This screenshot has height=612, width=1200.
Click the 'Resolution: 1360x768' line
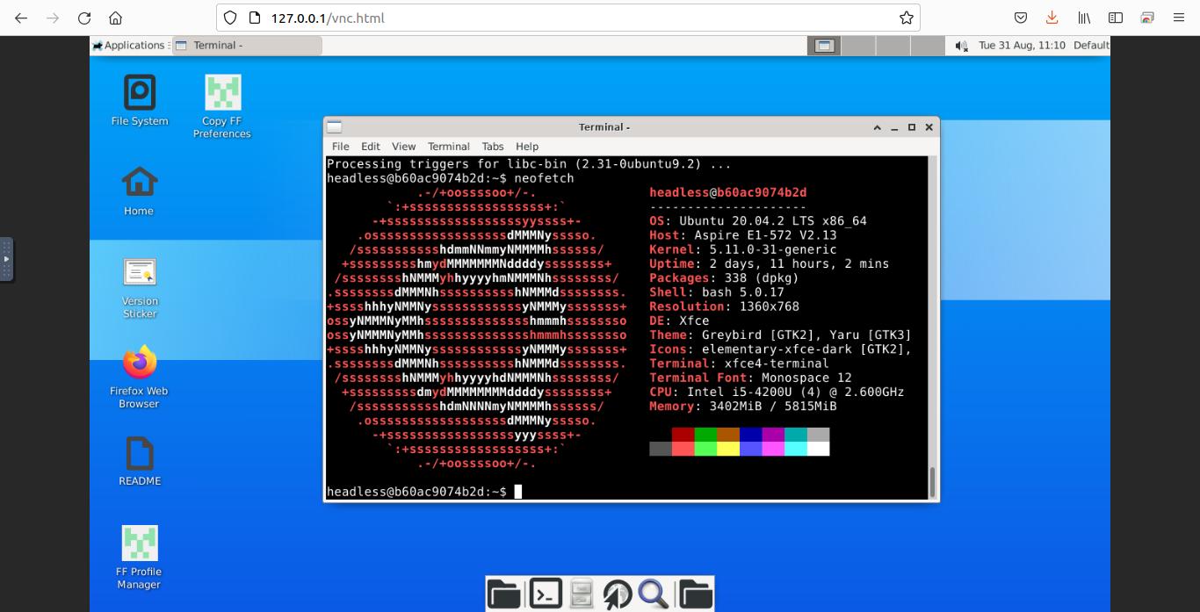tap(724, 306)
